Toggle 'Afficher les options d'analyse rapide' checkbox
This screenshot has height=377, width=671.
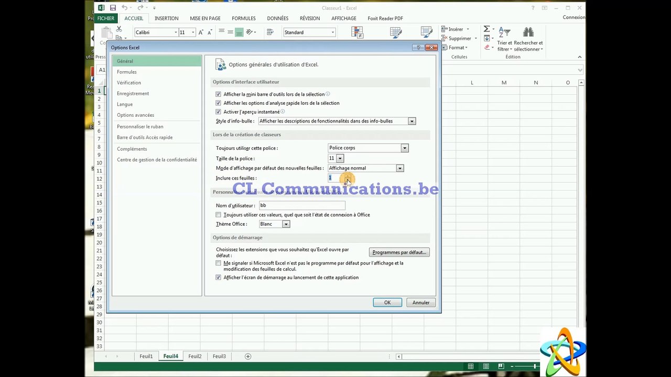pos(218,103)
